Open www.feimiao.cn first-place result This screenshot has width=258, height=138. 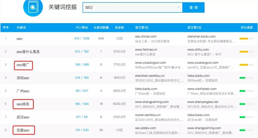click(146, 50)
